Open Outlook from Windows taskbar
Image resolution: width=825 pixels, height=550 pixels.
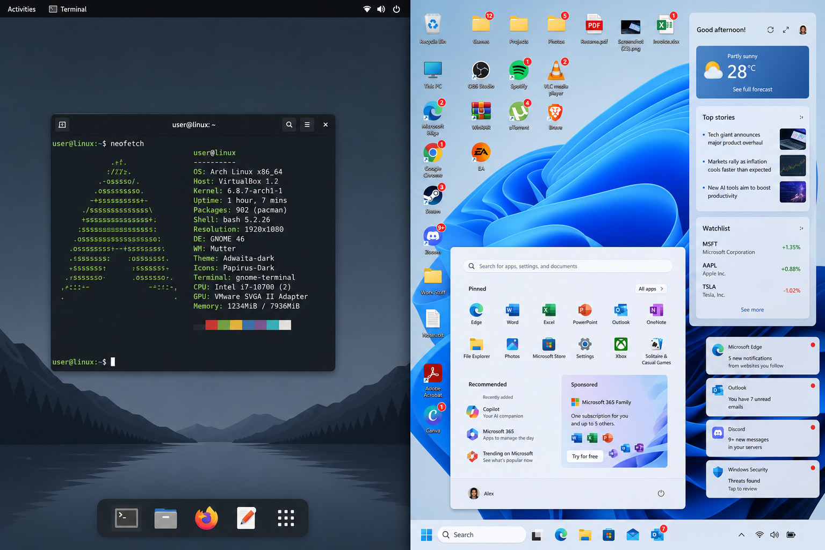pyautogui.click(x=657, y=534)
